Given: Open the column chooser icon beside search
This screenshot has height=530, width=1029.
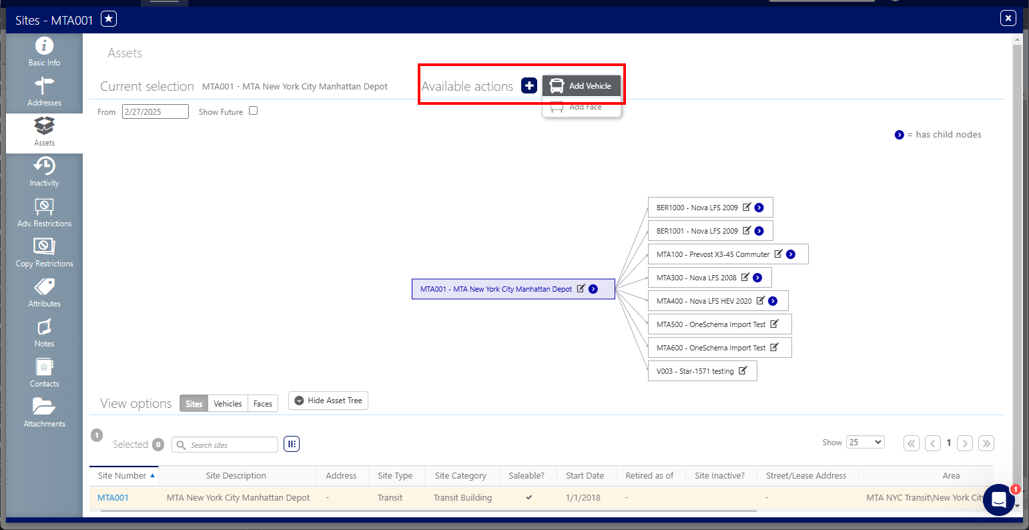Looking at the screenshot, I should point(292,444).
